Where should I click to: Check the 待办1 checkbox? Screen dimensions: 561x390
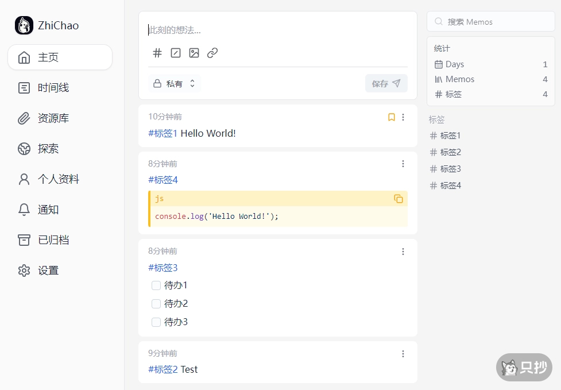coord(156,285)
